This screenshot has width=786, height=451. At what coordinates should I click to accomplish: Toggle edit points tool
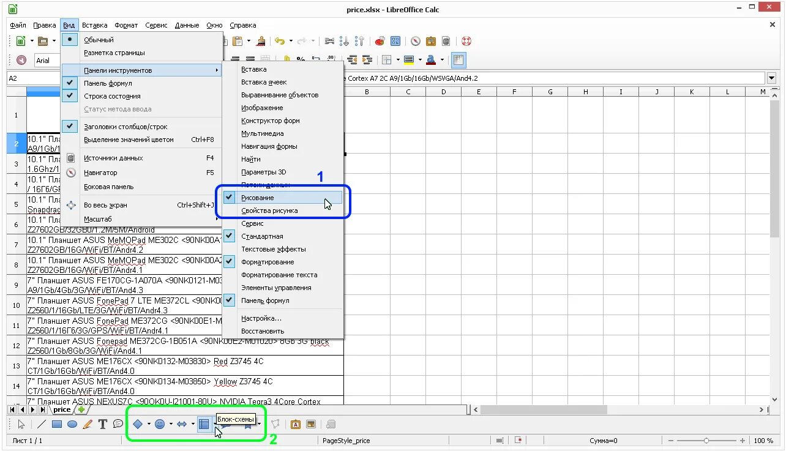275,424
